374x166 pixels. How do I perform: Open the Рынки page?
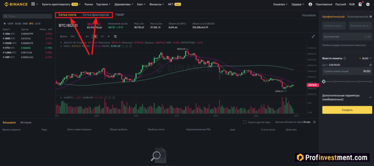coord(88,4)
